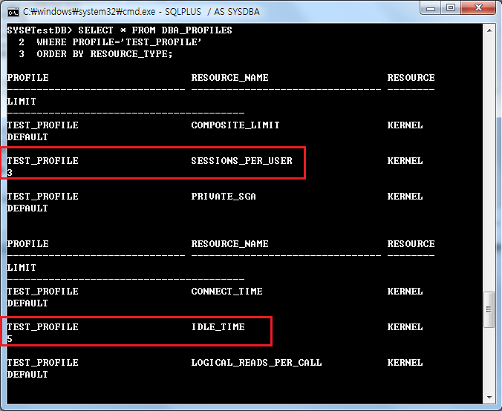This screenshot has width=502, height=411.
Task: Click 'SELECT * FROM DBA_PROFILES' query line
Action: 155,30
